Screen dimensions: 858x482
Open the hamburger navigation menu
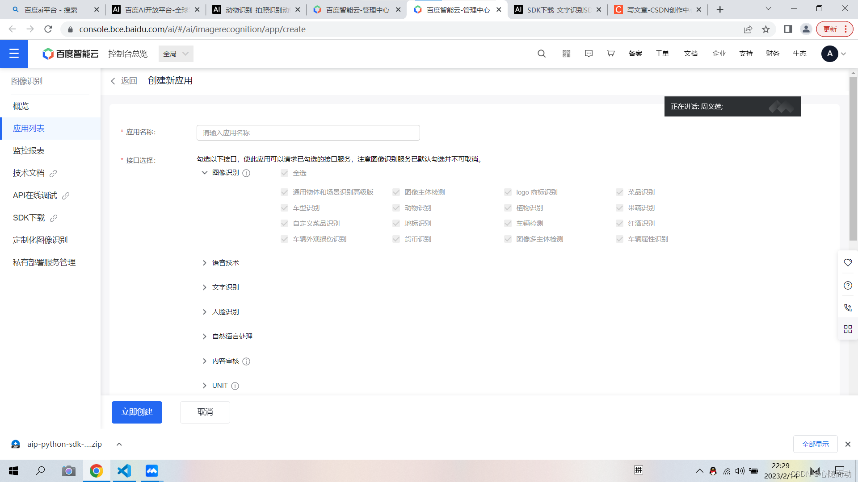(14, 54)
